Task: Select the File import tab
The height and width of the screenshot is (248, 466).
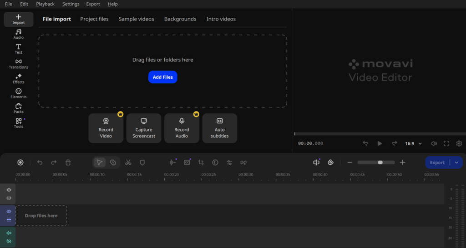Action: [57, 19]
